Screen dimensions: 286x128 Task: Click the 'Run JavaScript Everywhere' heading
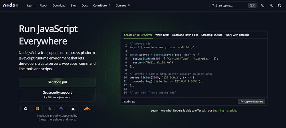coord(48,35)
